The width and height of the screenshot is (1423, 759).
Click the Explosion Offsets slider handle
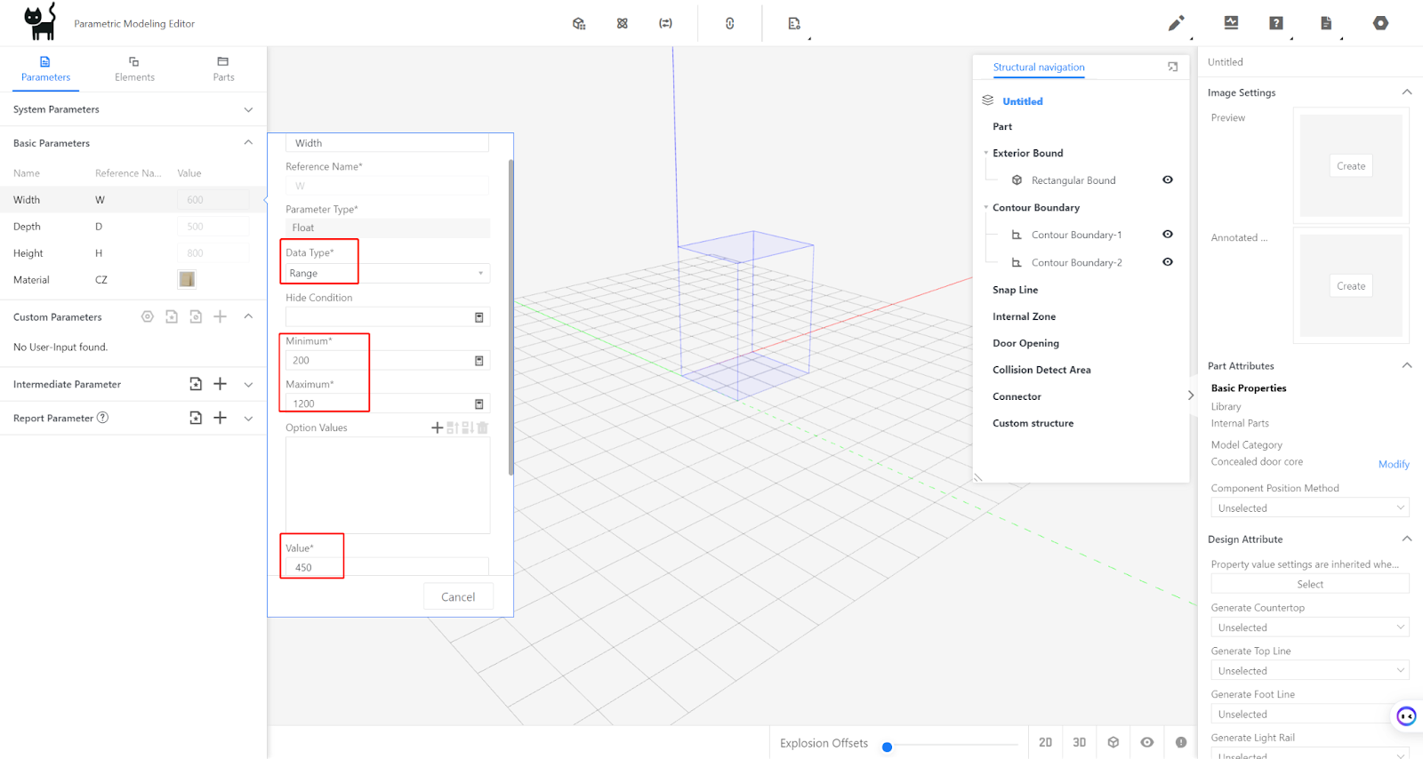point(887,747)
